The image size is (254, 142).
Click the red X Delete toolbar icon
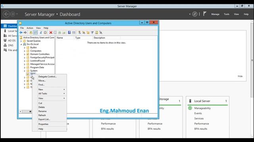coord(51,32)
